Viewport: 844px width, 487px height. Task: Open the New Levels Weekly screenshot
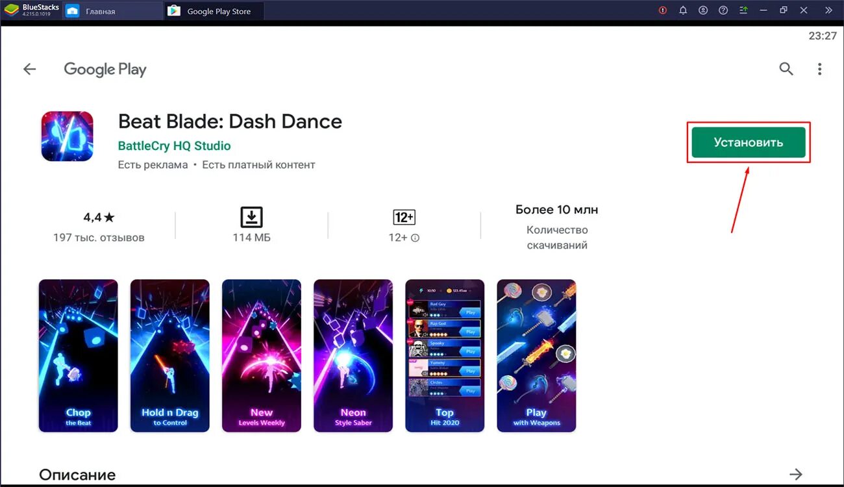click(262, 356)
